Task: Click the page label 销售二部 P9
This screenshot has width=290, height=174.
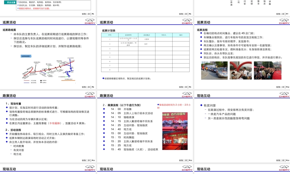Action: (x=185, y=87)
